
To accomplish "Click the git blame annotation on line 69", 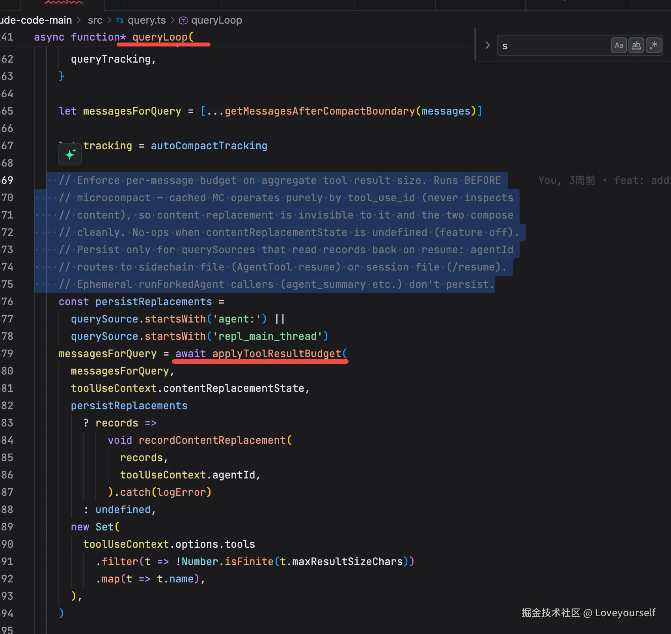I will [x=604, y=180].
